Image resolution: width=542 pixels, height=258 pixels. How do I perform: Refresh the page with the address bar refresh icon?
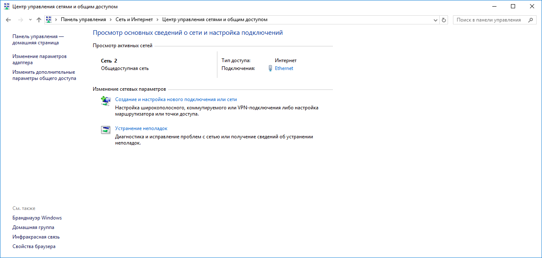[x=444, y=20]
